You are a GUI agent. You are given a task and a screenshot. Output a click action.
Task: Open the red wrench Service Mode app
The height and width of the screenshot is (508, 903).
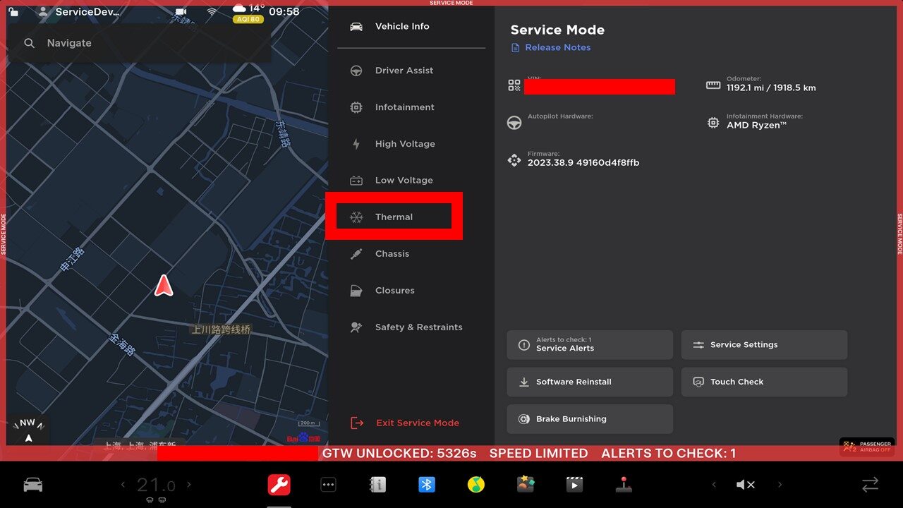pyautogui.click(x=279, y=485)
